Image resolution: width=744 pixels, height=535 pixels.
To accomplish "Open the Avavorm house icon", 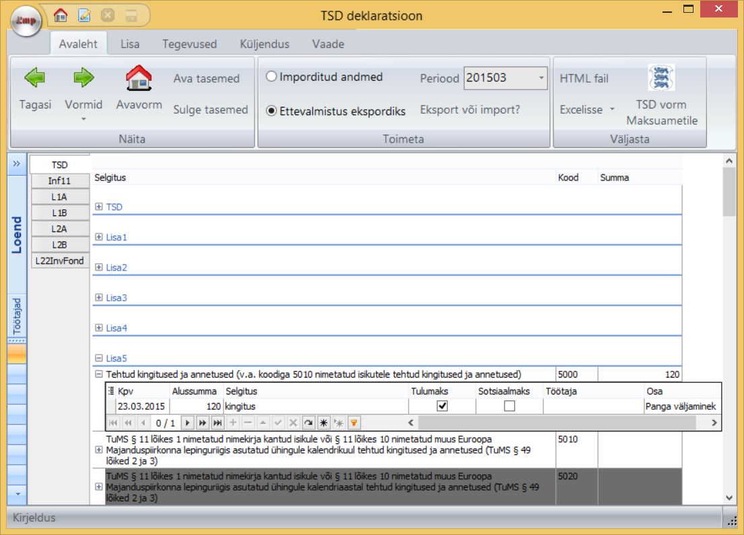I will click(x=139, y=79).
